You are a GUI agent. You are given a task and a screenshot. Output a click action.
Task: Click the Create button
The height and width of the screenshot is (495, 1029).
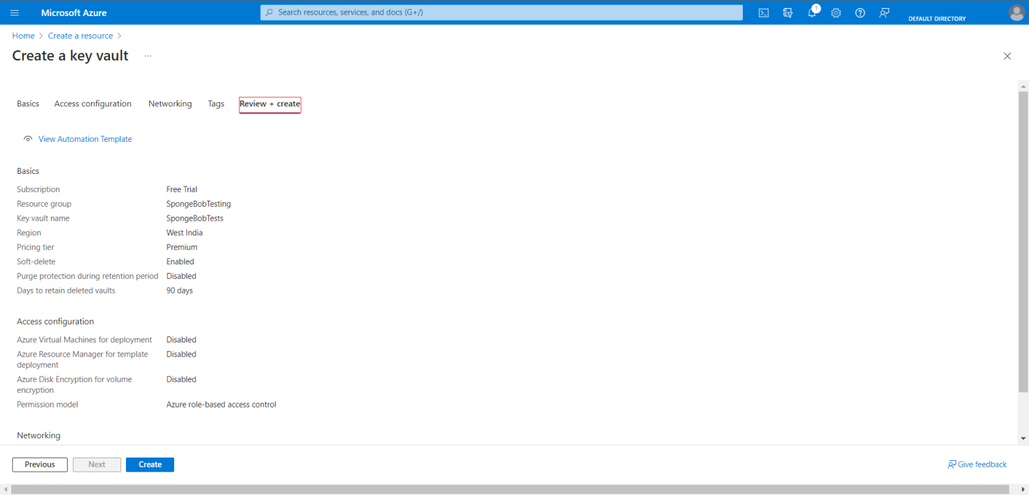[x=150, y=464]
